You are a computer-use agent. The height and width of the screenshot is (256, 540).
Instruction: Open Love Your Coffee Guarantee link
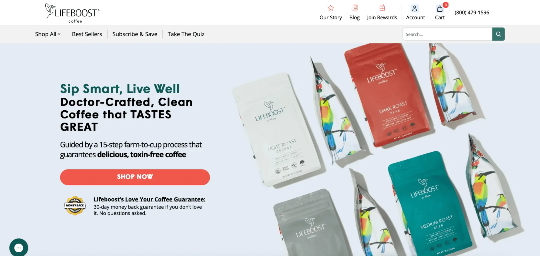[165, 199]
